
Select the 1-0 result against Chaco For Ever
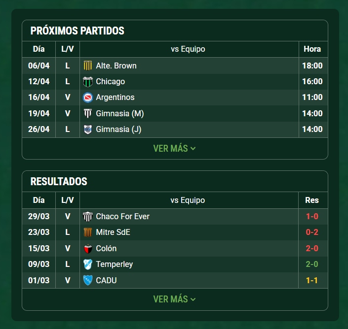coord(312,216)
